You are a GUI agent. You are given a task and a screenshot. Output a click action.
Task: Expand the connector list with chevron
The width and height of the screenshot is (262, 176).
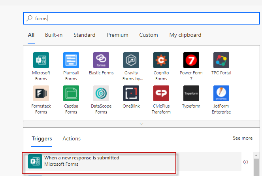coord(141,124)
